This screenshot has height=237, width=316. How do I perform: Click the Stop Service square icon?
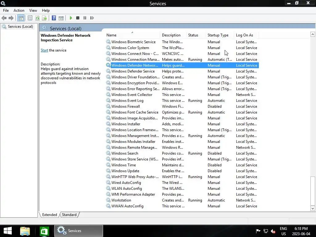tap(78, 18)
